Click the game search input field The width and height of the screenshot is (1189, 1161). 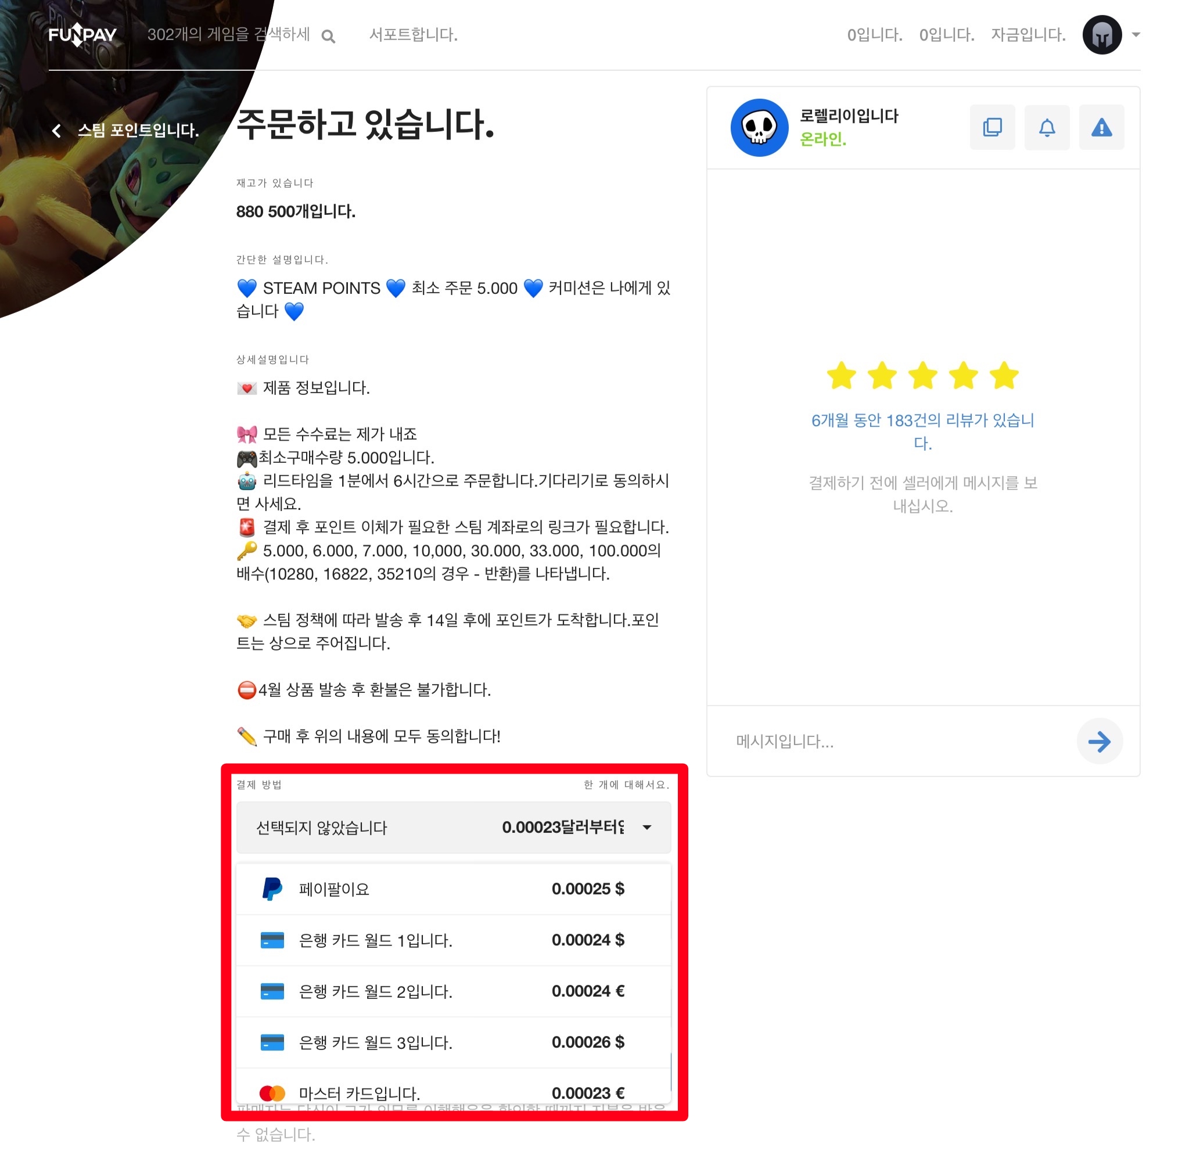click(229, 35)
